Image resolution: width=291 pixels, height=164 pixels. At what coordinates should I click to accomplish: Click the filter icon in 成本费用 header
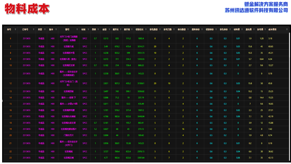point(287,29)
